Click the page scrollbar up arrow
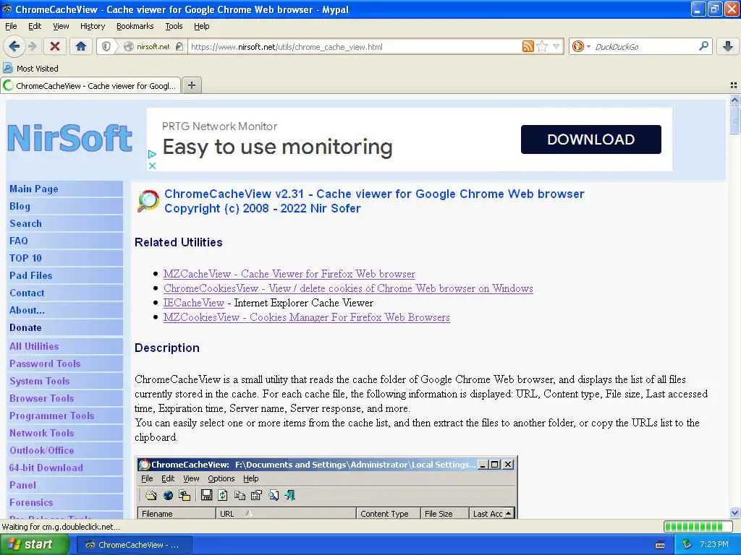741x555 pixels. [734, 100]
